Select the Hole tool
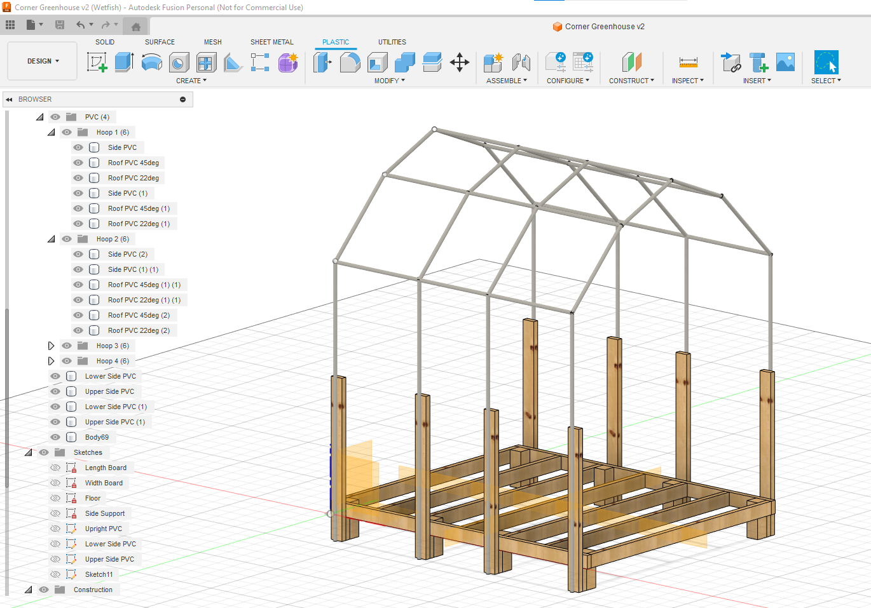The image size is (871, 608). pos(179,62)
